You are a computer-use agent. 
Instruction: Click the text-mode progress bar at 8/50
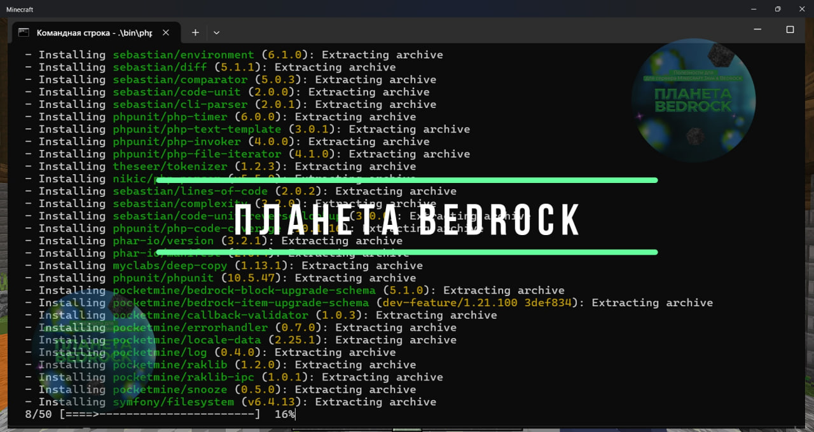click(x=160, y=414)
